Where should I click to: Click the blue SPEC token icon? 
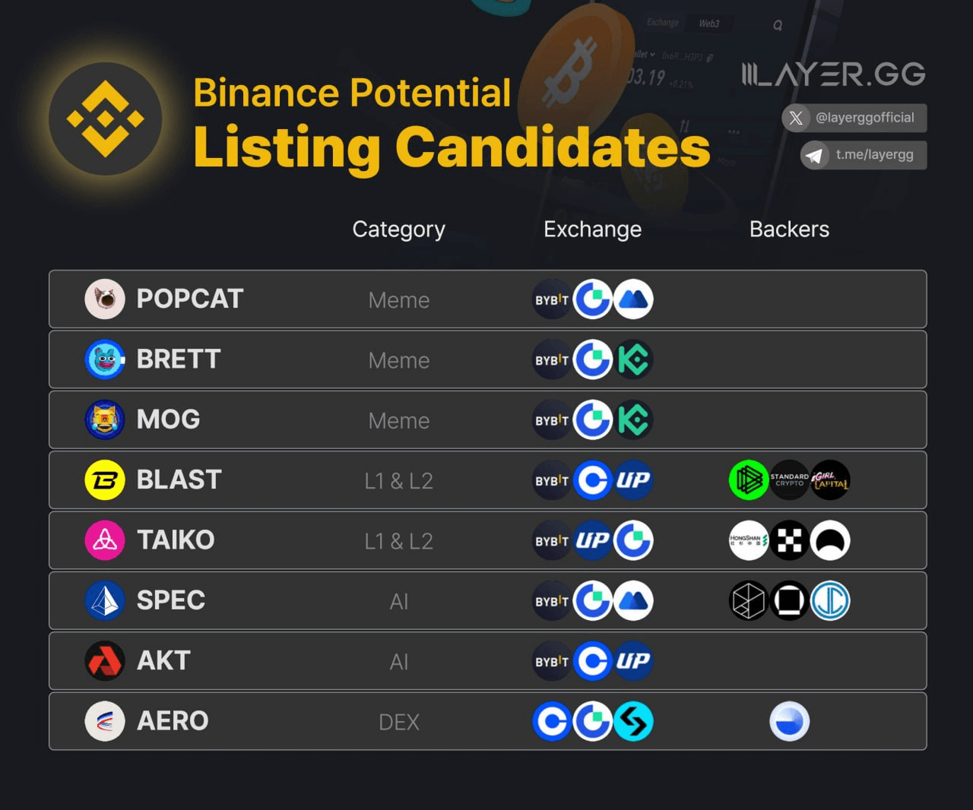[x=105, y=600]
